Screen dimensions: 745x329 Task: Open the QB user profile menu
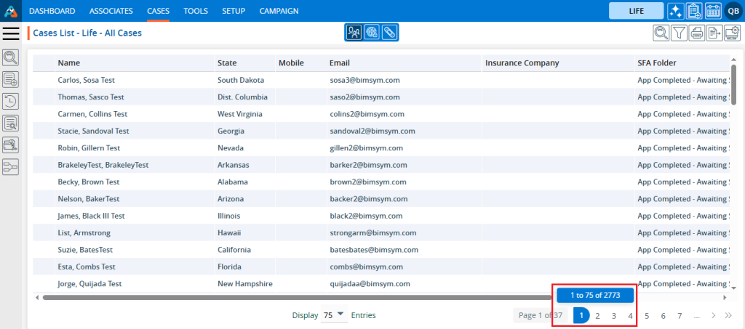(x=732, y=11)
